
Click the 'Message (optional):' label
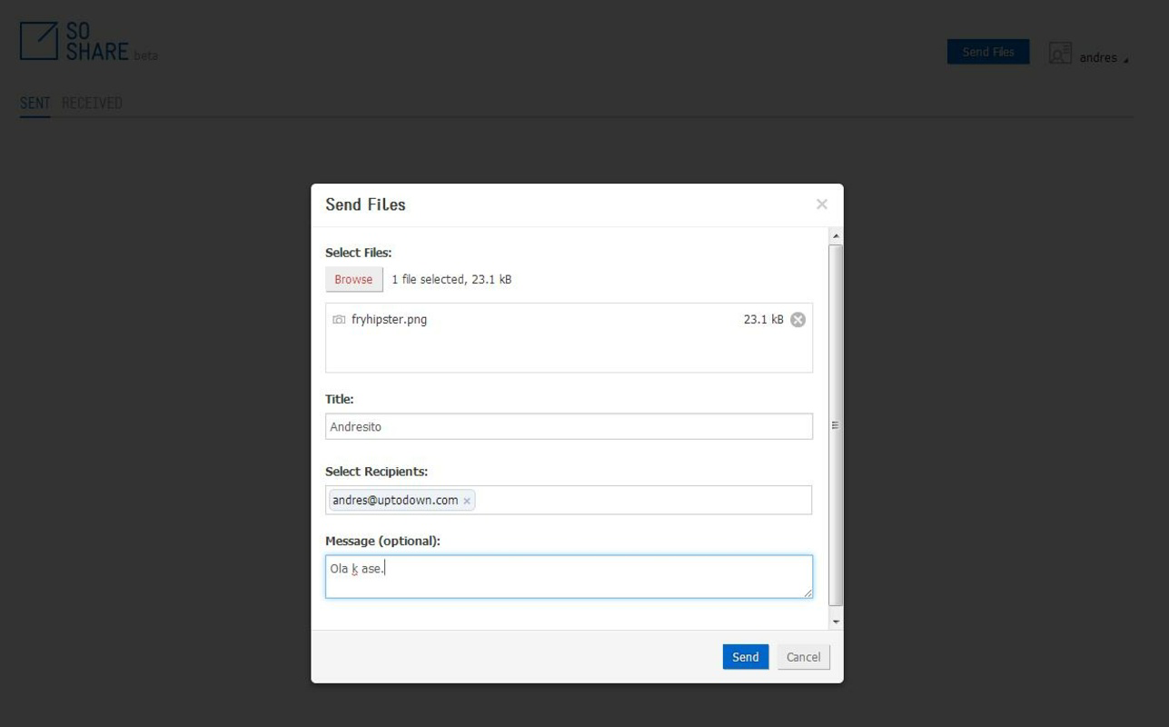pyautogui.click(x=382, y=541)
